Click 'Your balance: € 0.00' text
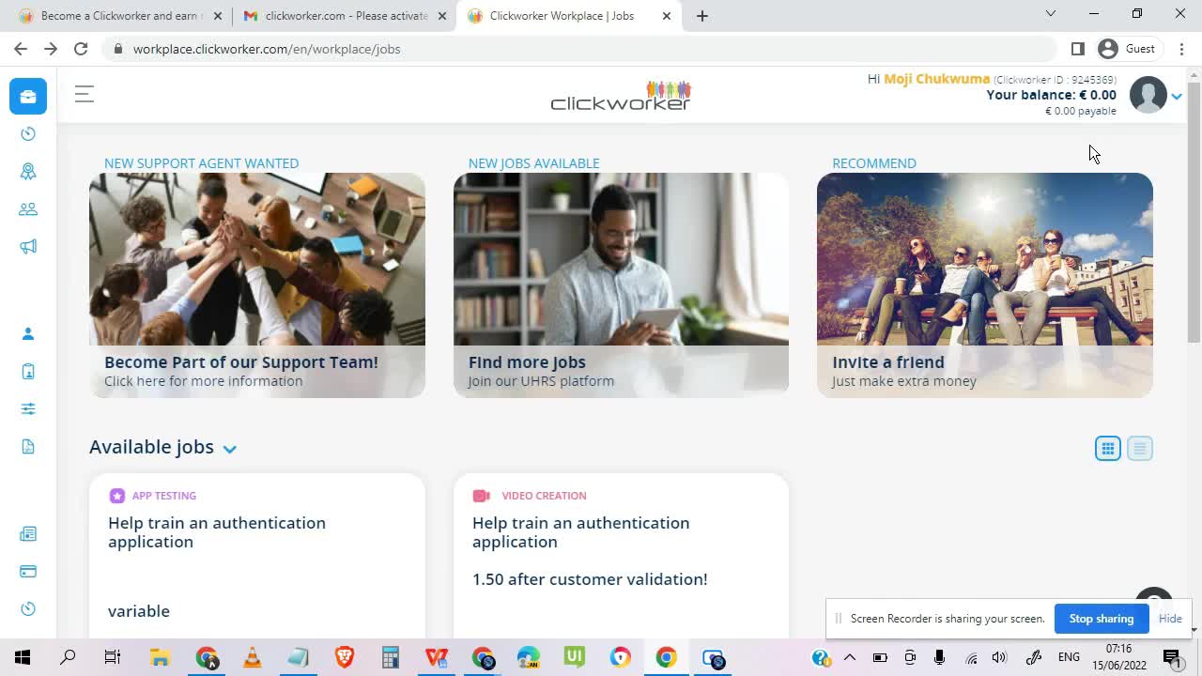1202x676 pixels. (x=1051, y=95)
